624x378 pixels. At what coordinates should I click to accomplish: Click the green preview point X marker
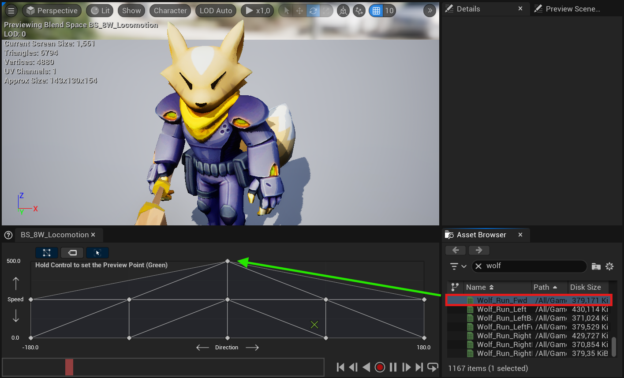pyautogui.click(x=314, y=325)
